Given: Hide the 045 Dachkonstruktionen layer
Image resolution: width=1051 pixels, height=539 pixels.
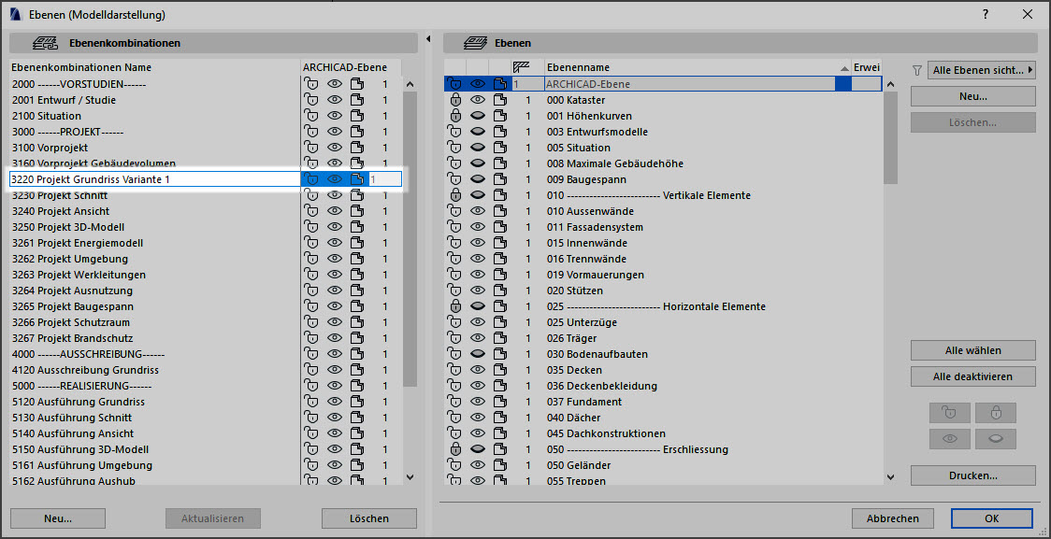Looking at the screenshot, I should point(477,433).
